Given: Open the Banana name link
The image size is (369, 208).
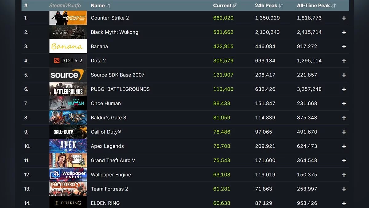Looking at the screenshot, I should (x=99, y=46).
